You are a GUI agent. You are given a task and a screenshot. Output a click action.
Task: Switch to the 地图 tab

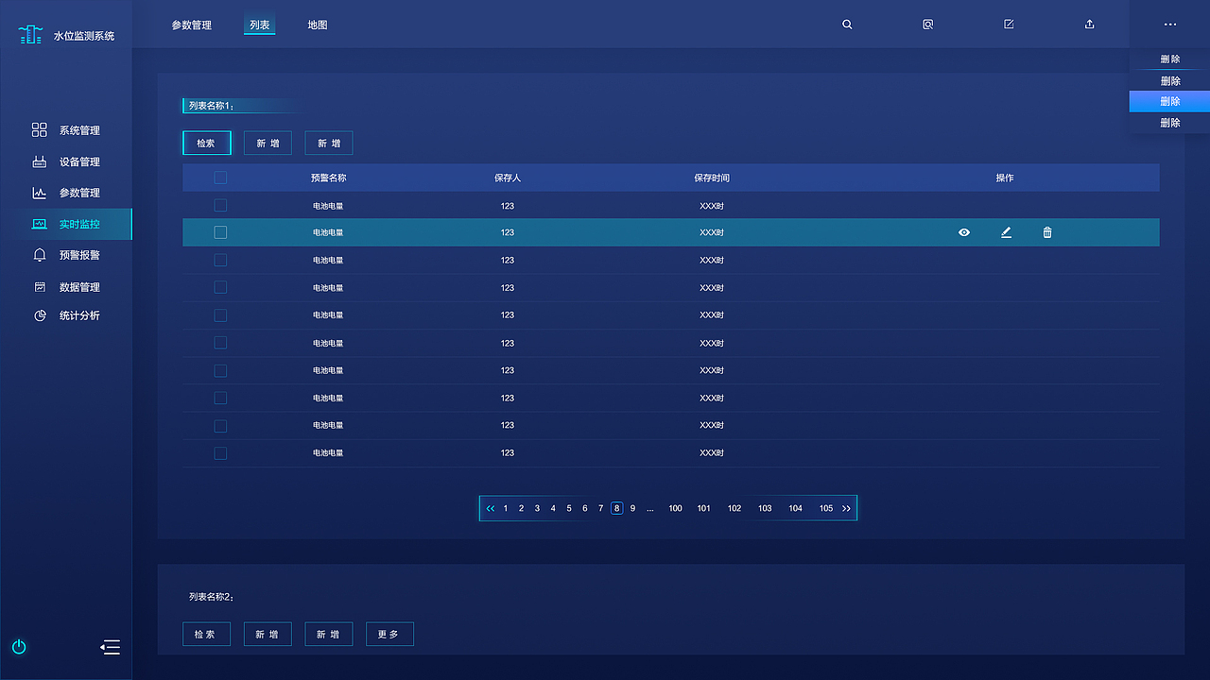[318, 25]
